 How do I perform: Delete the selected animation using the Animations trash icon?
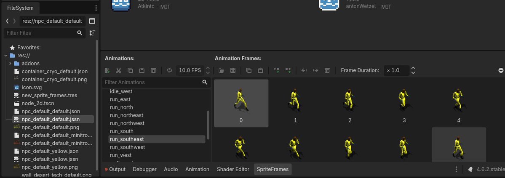pyautogui.click(x=154, y=70)
